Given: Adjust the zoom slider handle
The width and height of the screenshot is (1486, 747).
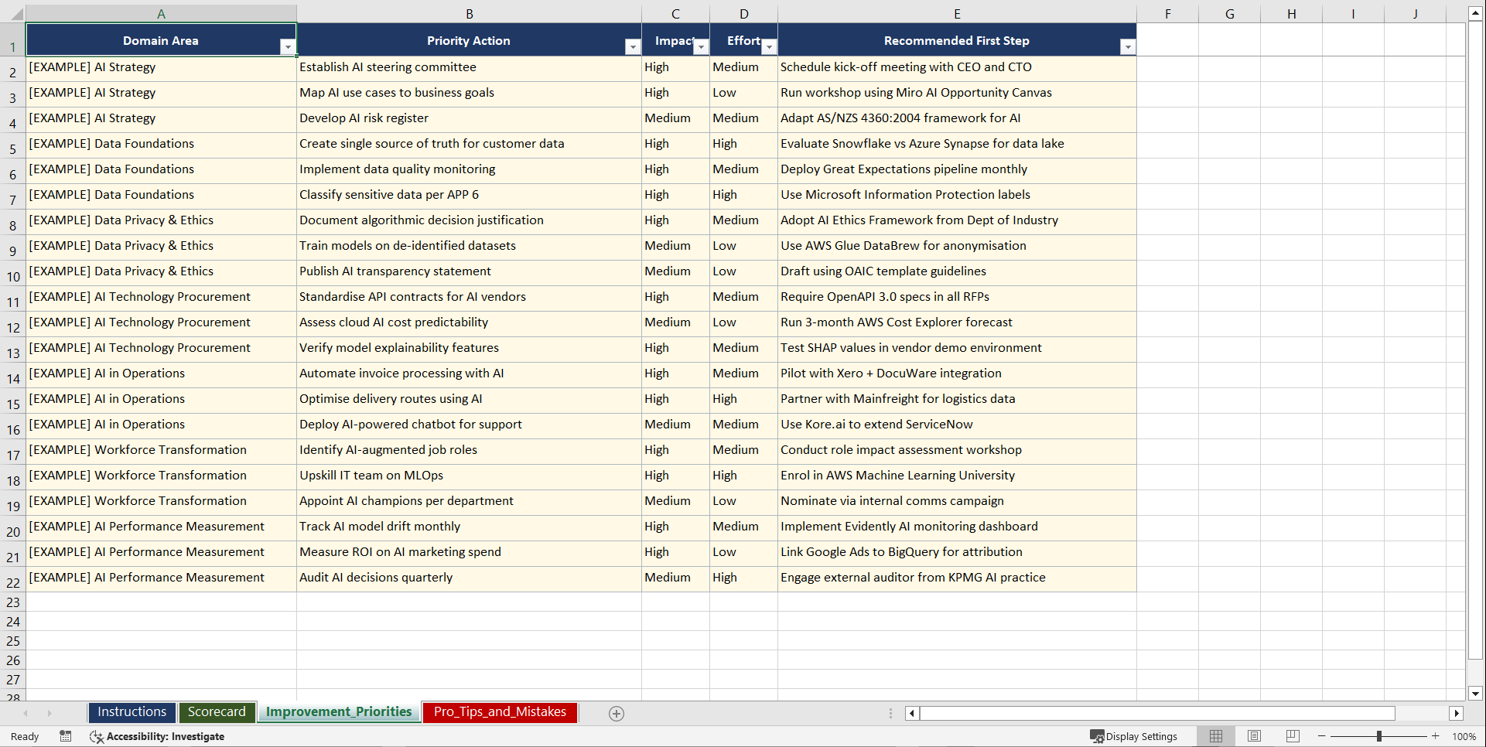Looking at the screenshot, I should [x=1378, y=736].
